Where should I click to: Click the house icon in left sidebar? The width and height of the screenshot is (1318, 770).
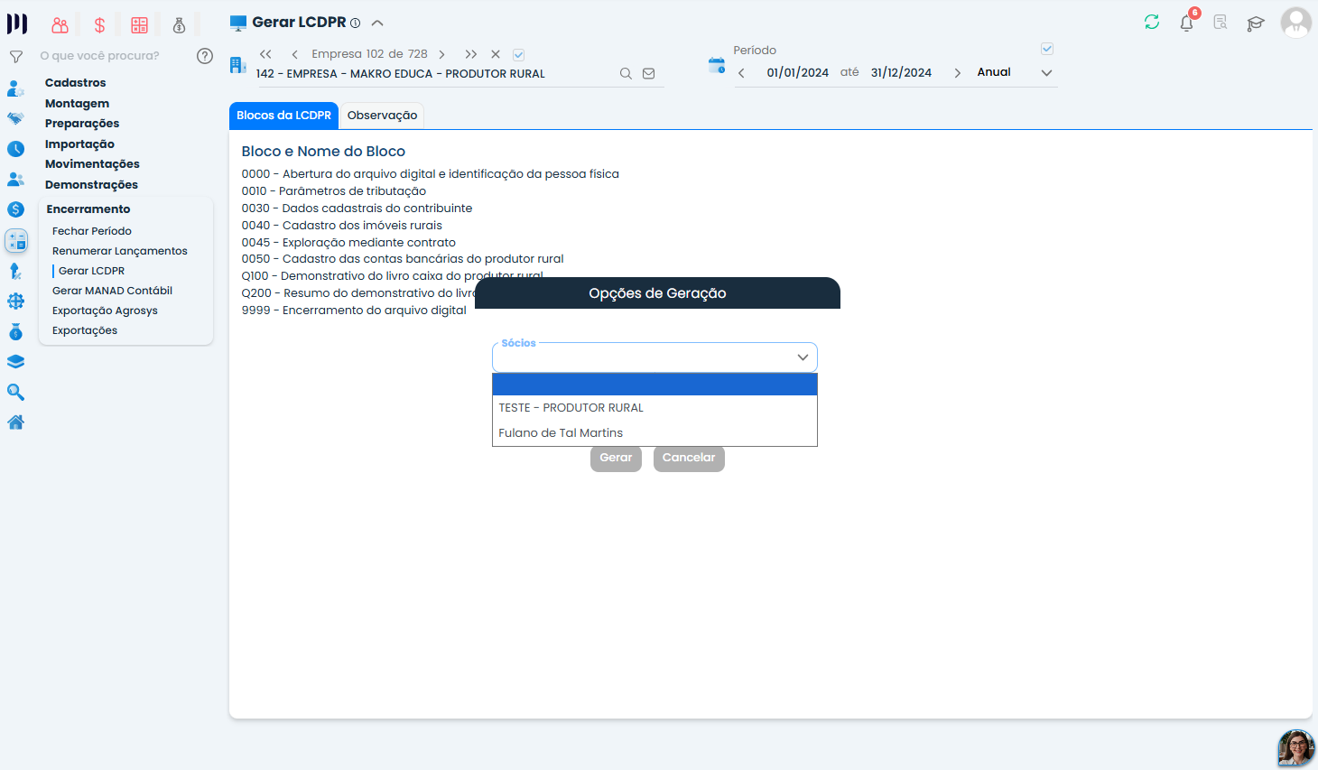pyautogui.click(x=15, y=422)
